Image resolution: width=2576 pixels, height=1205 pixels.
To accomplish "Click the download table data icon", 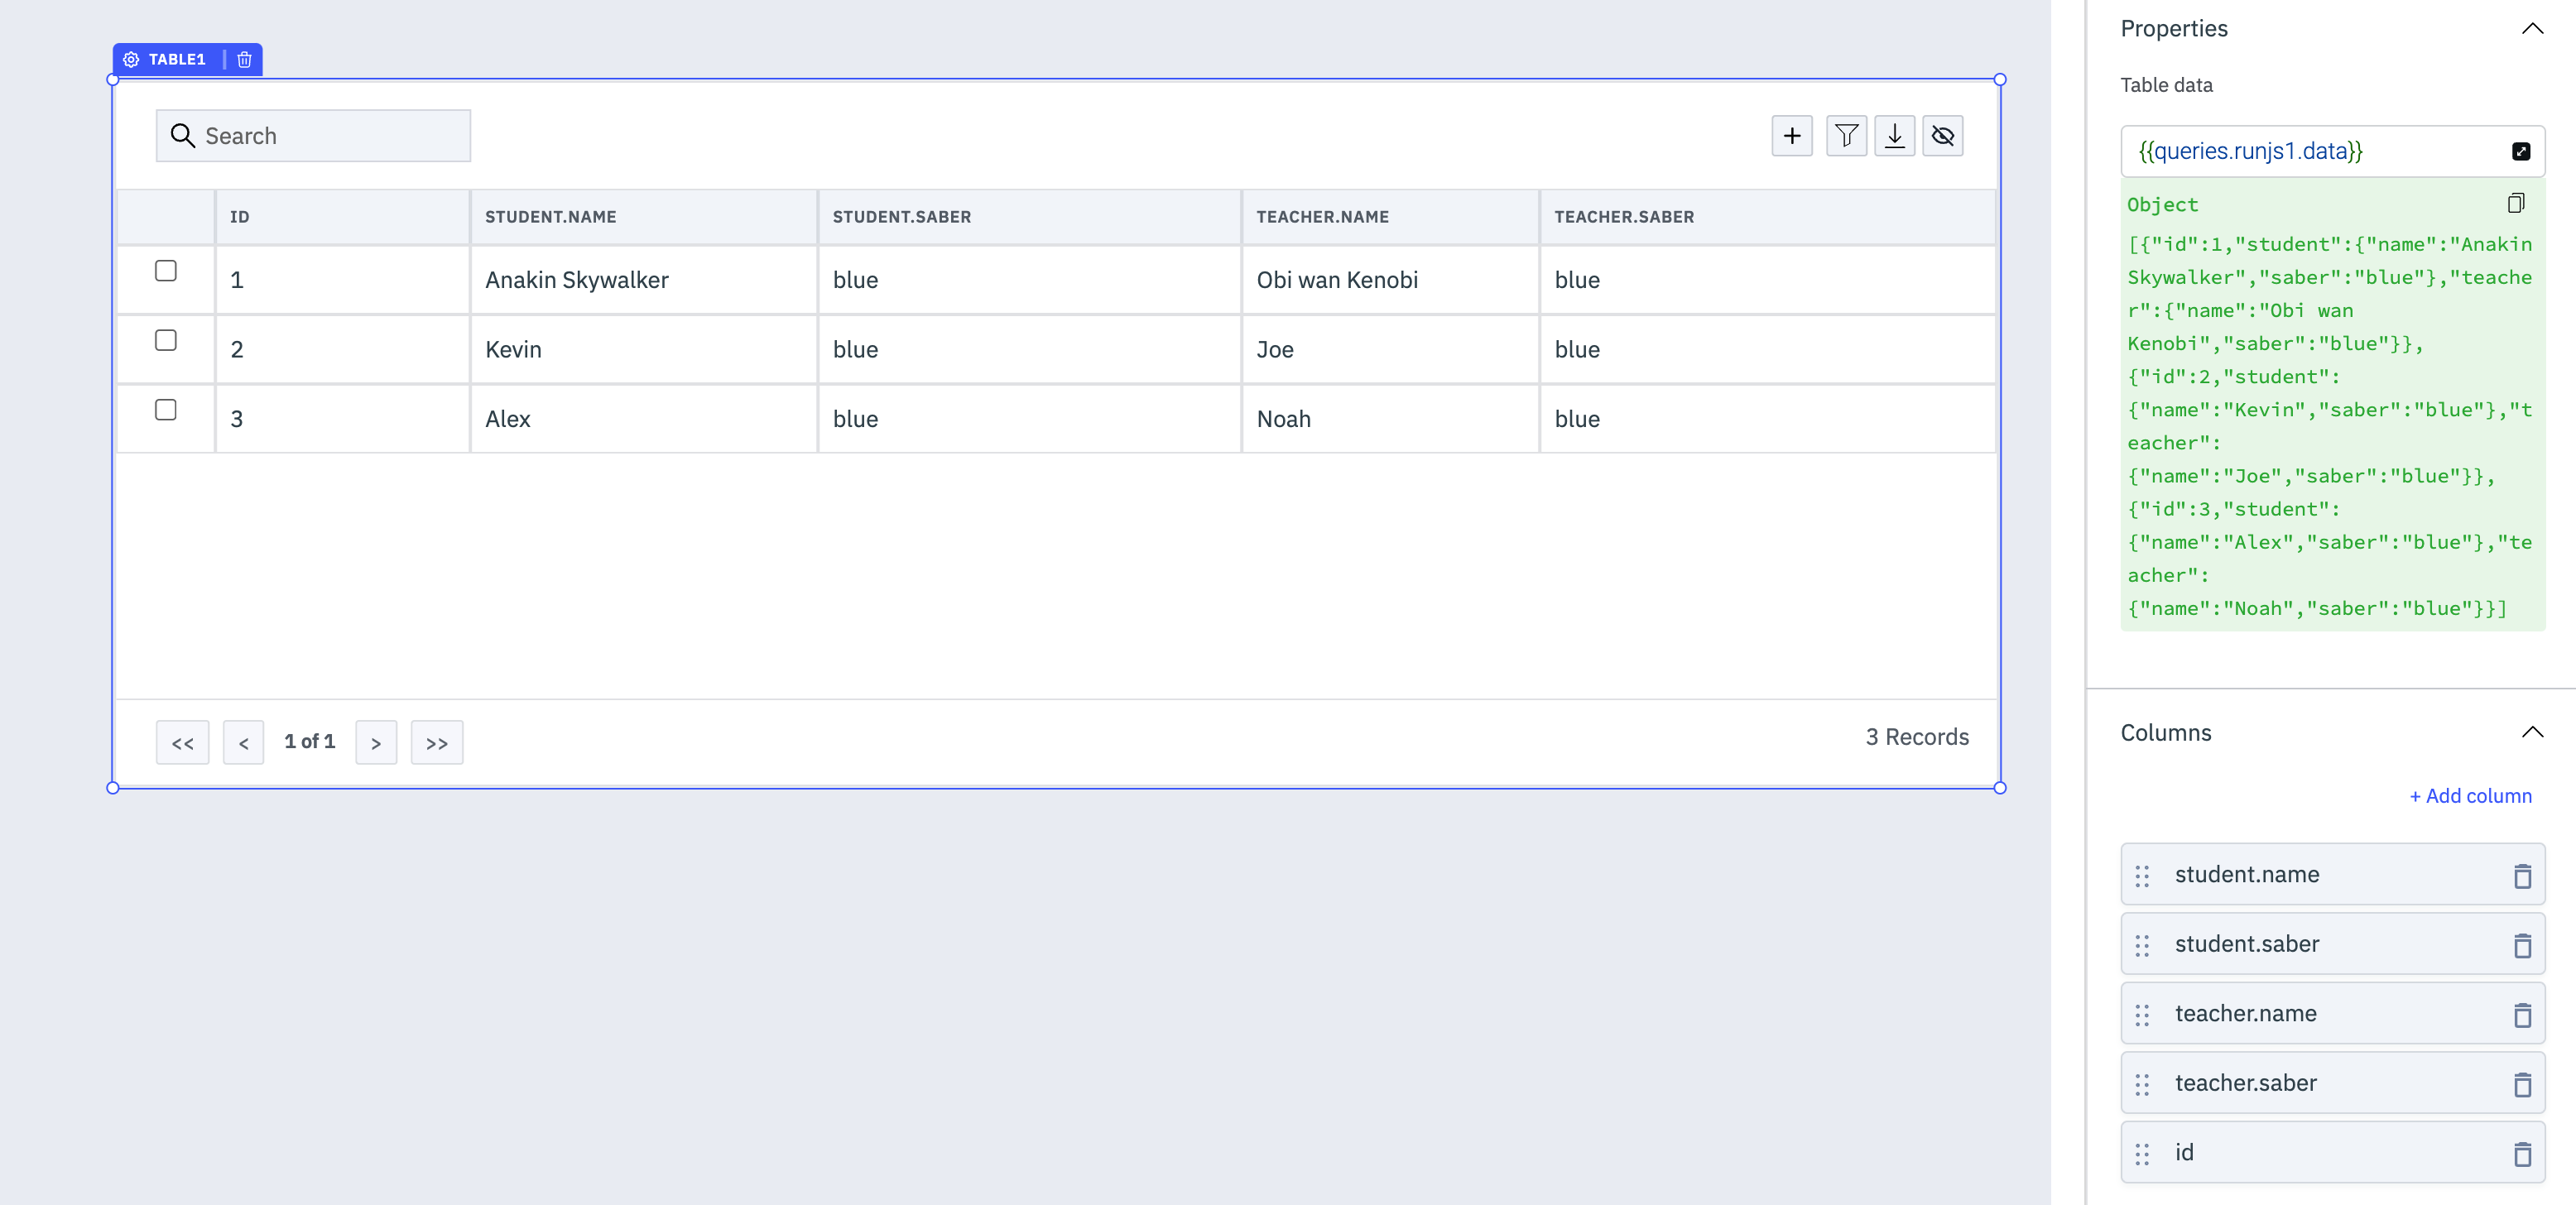I will pos(1894,136).
